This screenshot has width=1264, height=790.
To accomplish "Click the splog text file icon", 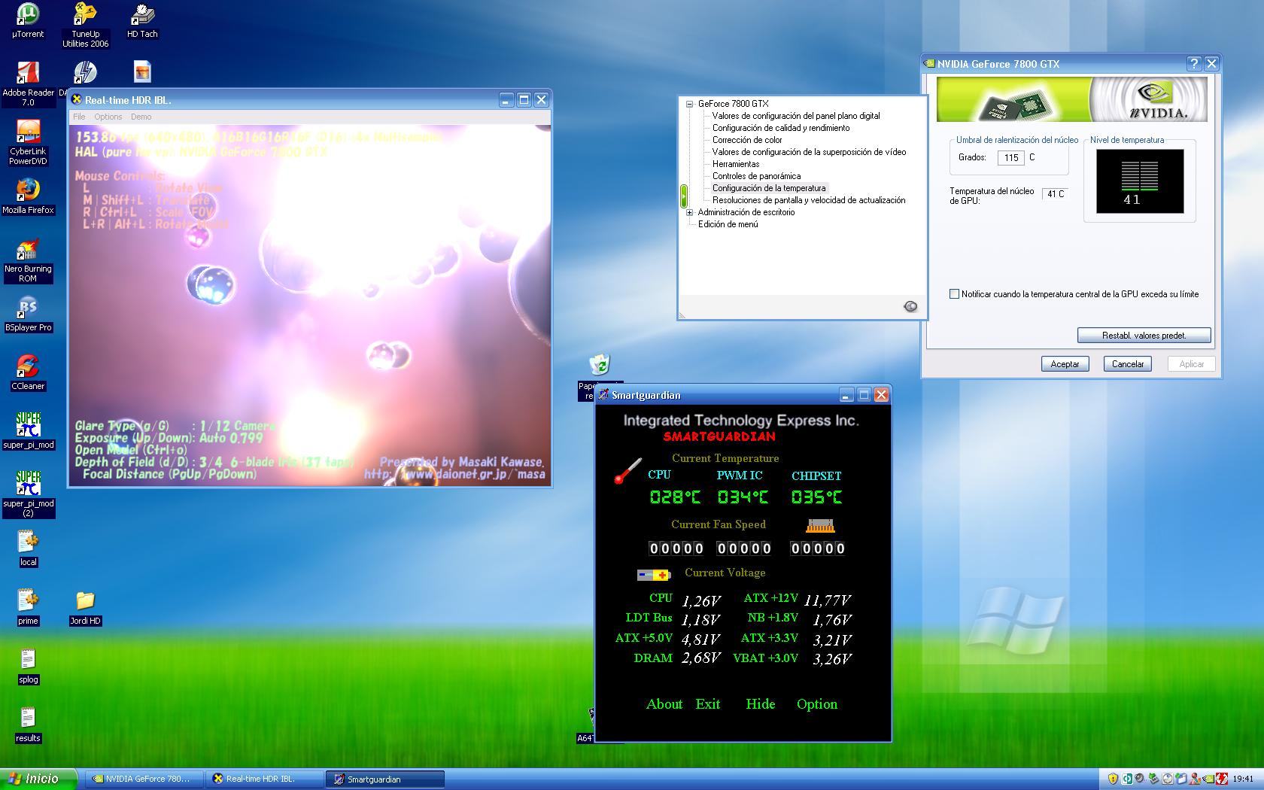I will coord(28,666).
